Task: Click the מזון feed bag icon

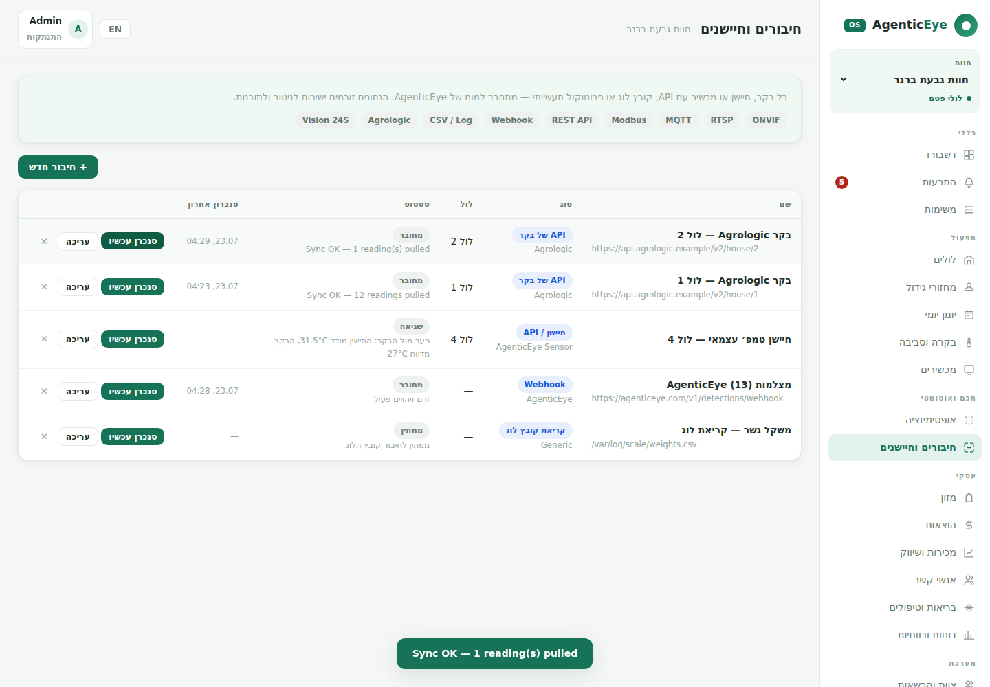Action: point(969,498)
